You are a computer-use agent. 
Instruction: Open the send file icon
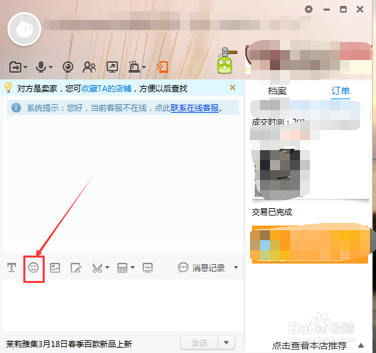[x=15, y=67]
